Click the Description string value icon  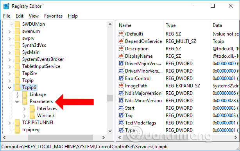121,48
